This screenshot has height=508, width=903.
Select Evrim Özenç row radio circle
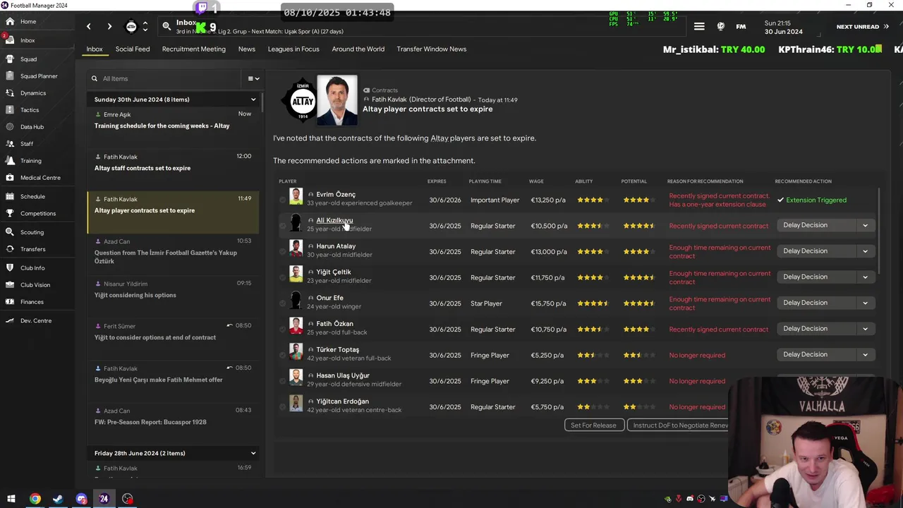tap(283, 200)
